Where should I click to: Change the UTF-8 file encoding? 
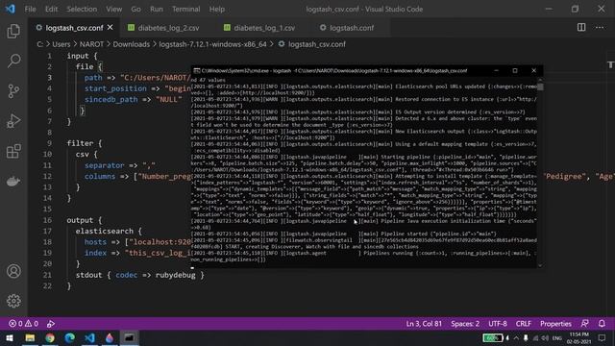coord(498,324)
